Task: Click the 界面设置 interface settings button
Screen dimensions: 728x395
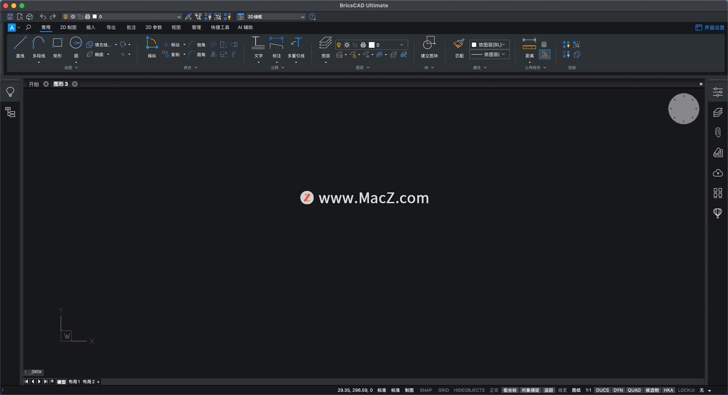Action: point(710,28)
